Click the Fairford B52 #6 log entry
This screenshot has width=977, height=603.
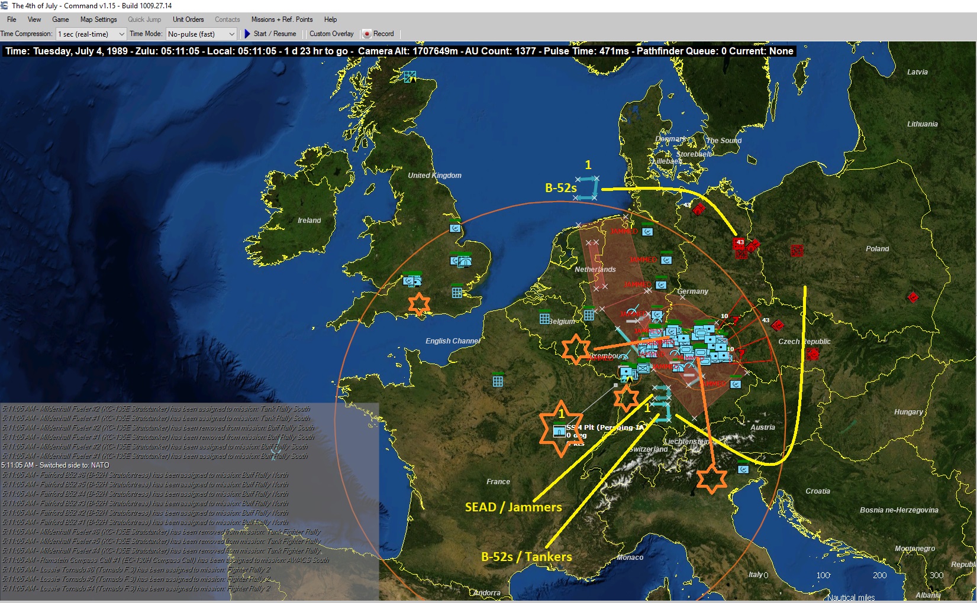click(145, 475)
